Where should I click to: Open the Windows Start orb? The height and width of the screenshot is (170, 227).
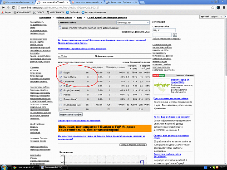[x=4, y=167]
